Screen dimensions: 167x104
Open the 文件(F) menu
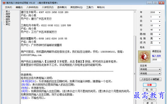[9, 7]
